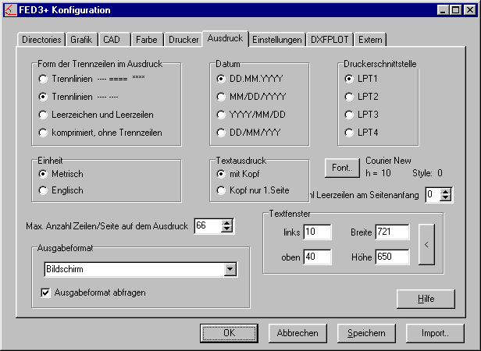
Task: Click the Textfenster 'oben' input field
Action: pos(317,257)
